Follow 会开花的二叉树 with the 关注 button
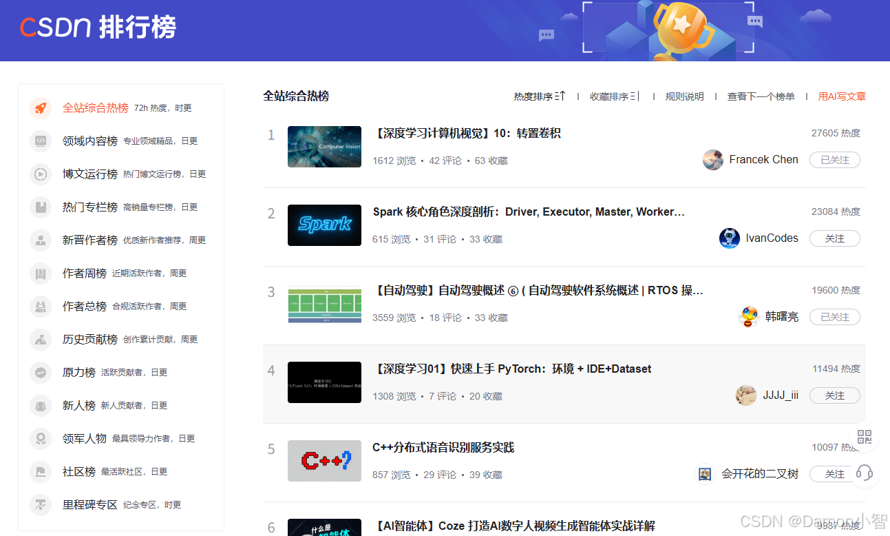This screenshot has height=536, width=890. 834,474
